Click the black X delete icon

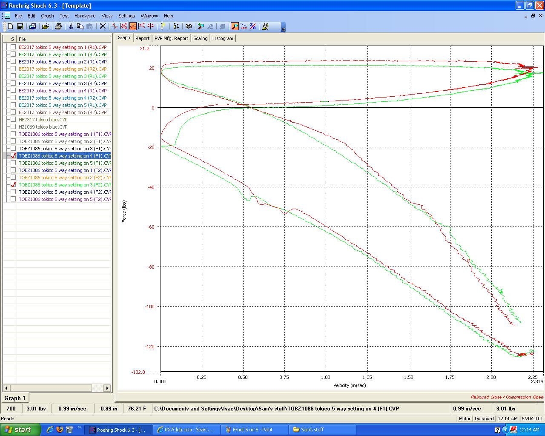tap(103, 26)
